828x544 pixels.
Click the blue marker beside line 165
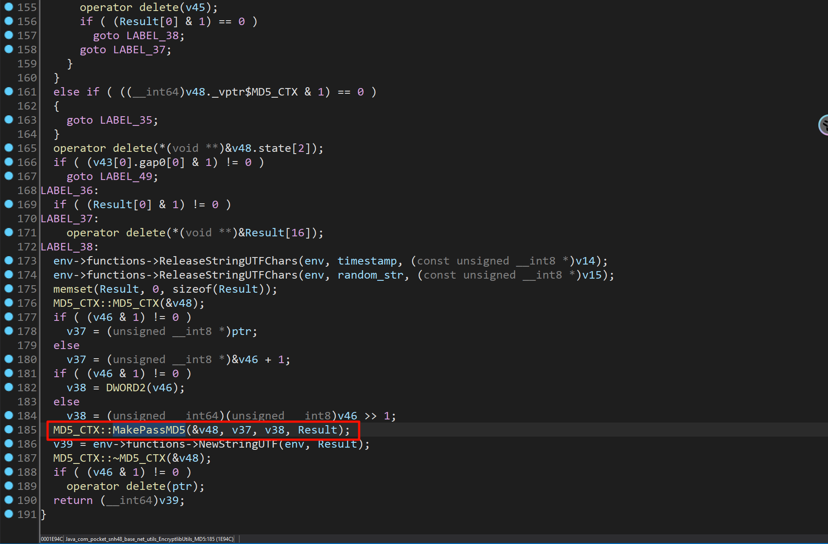(8, 147)
